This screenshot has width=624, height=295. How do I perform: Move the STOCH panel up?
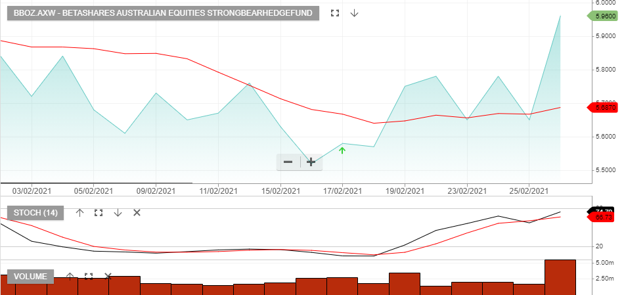pos(79,213)
